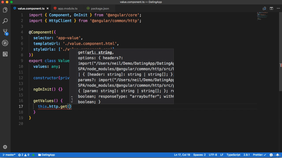This screenshot has width=282, height=158.
Task: Click the master* git branch indicator
Action: [x=9, y=155]
